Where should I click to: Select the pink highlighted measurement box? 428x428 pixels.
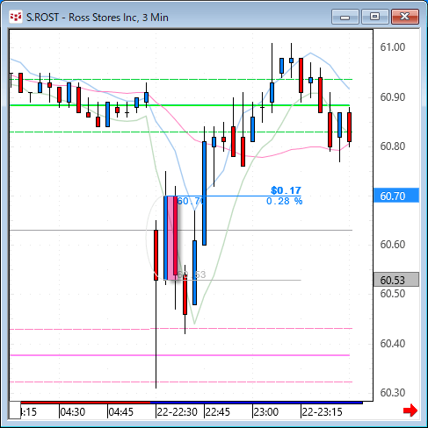pyautogui.click(x=170, y=238)
